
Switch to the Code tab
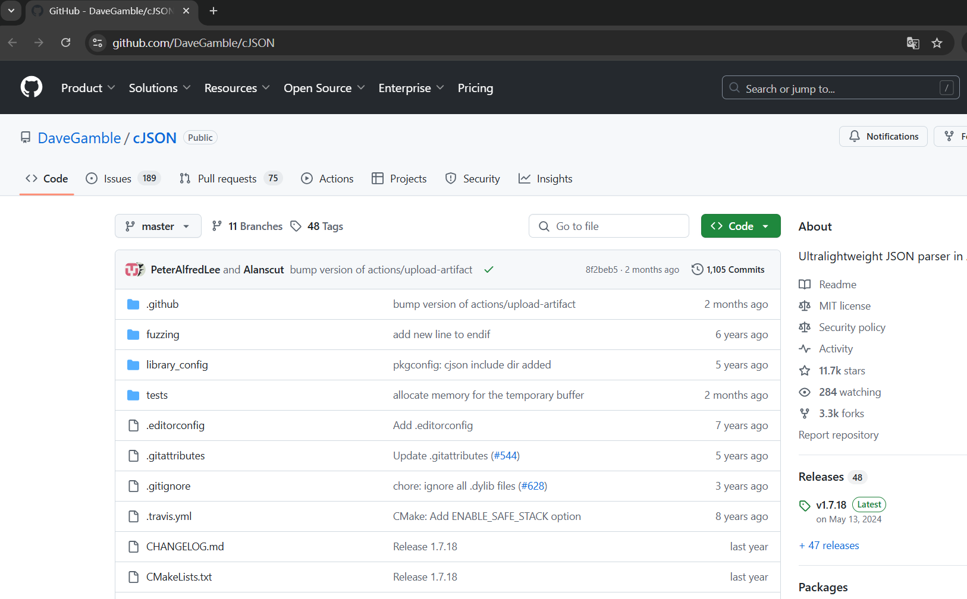[x=46, y=178]
